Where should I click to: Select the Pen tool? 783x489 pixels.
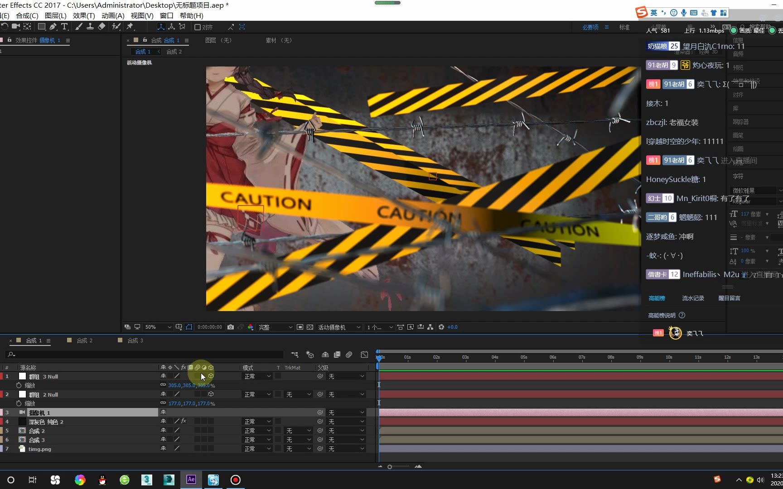(x=53, y=27)
